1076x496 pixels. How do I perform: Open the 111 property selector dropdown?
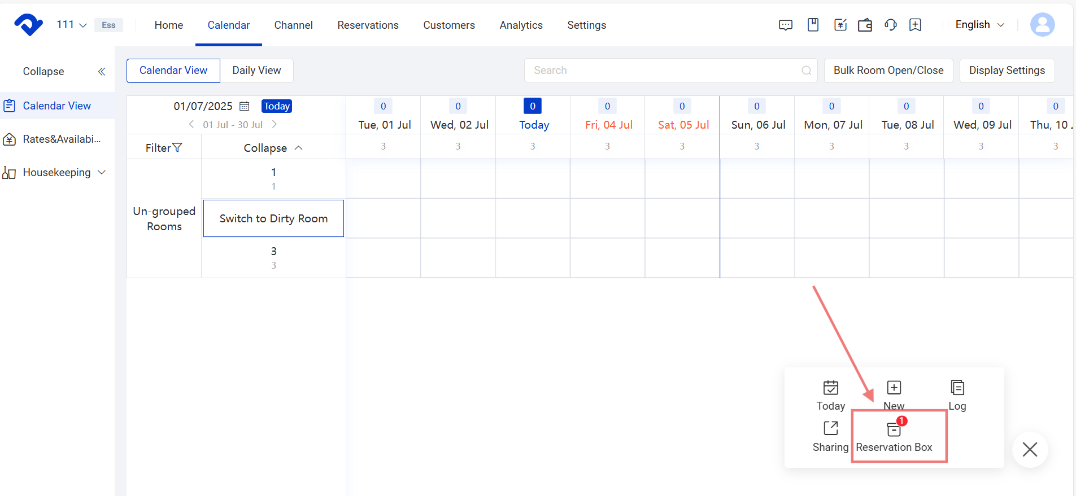pos(71,25)
